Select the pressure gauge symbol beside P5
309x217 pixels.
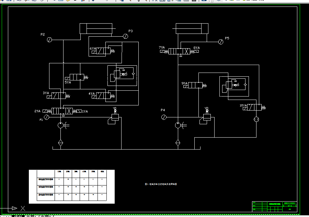221,42
